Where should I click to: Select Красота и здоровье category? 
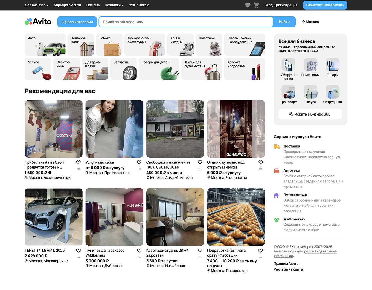245,69
